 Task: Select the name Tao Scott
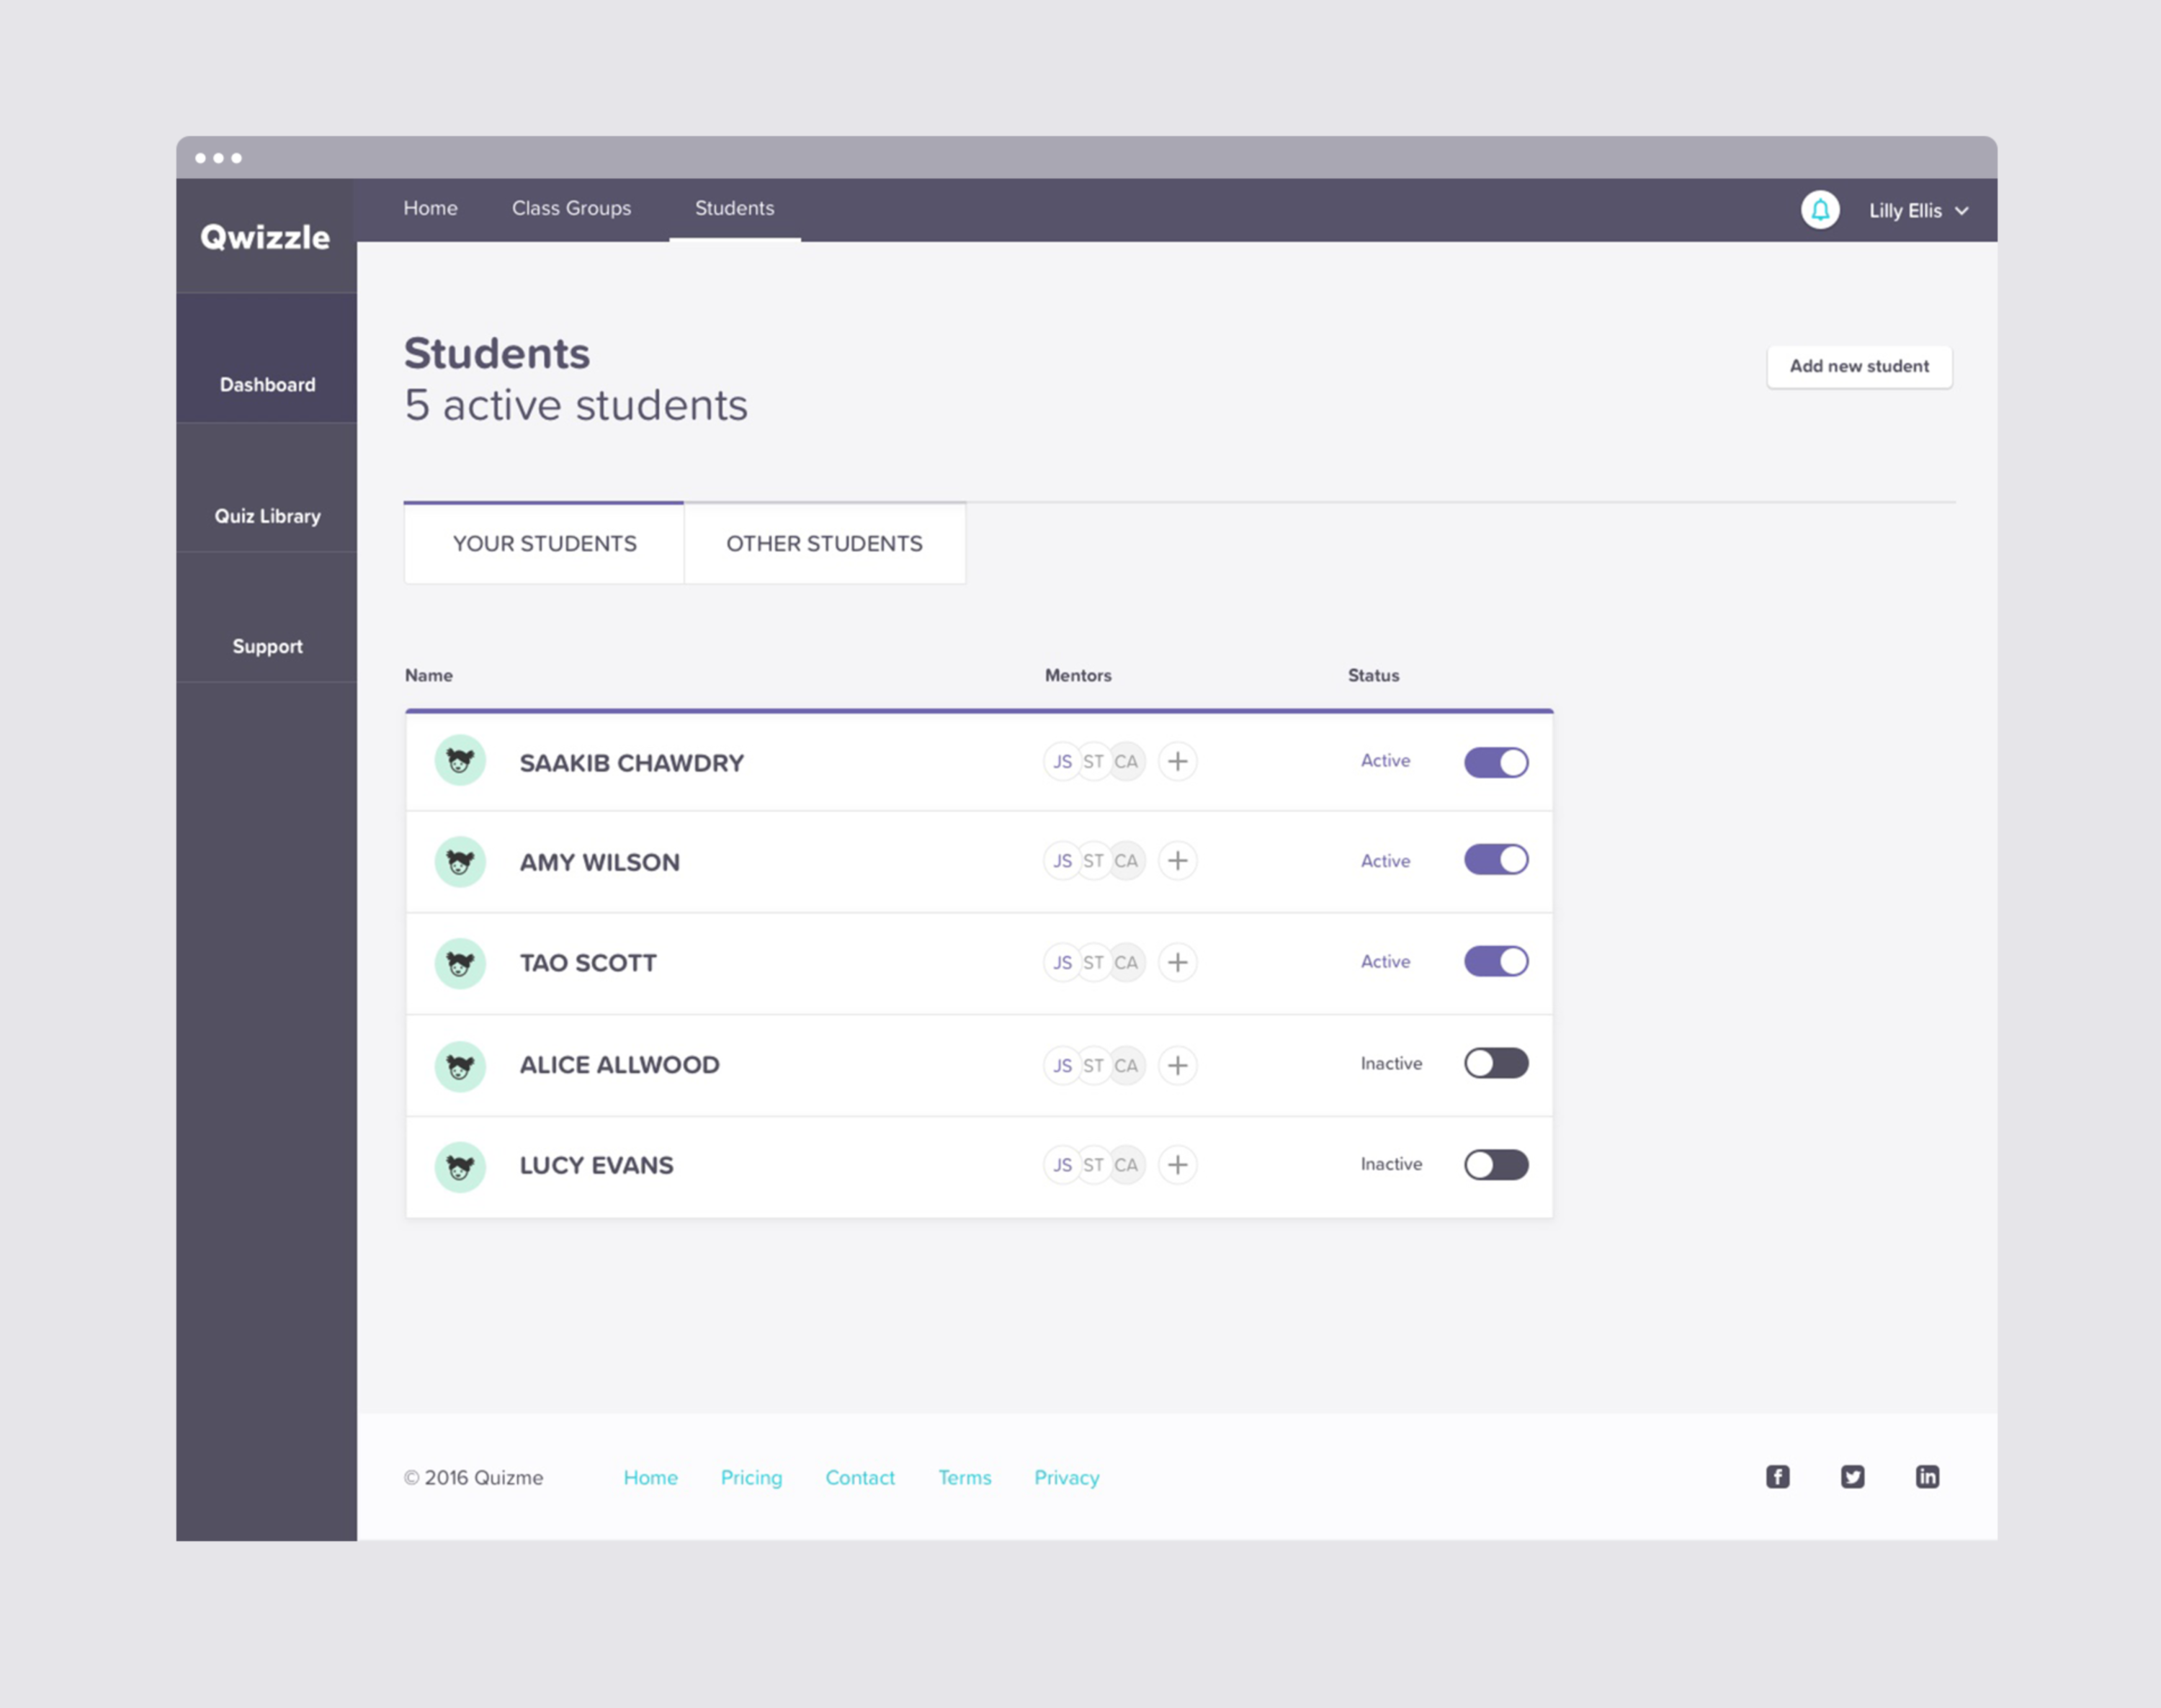pyautogui.click(x=587, y=963)
